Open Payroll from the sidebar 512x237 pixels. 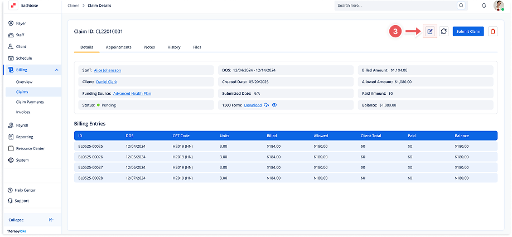pyautogui.click(x=22, y=125)
